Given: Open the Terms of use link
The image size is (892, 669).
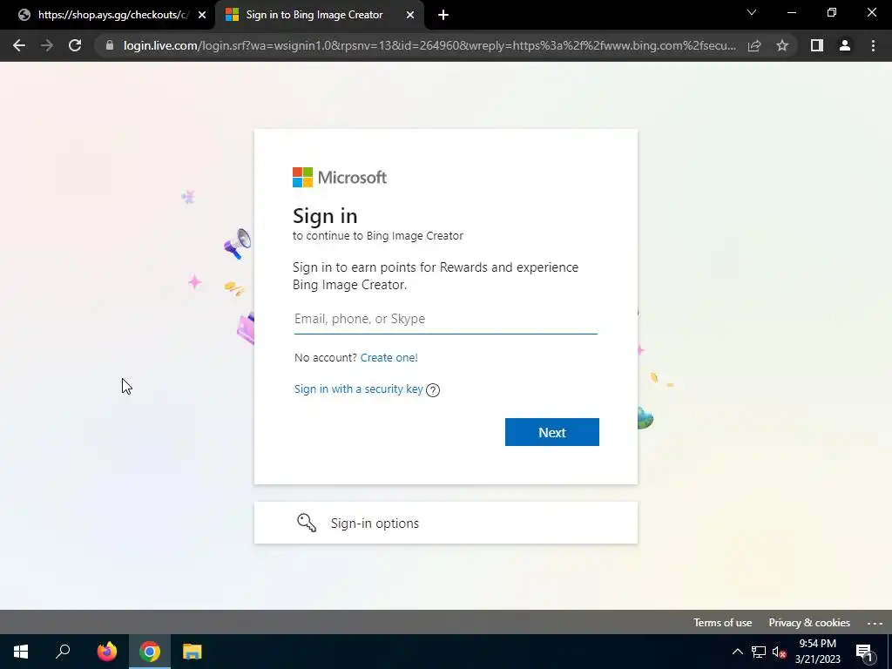Looking at the screenshot, I should (x=722, y=622).
